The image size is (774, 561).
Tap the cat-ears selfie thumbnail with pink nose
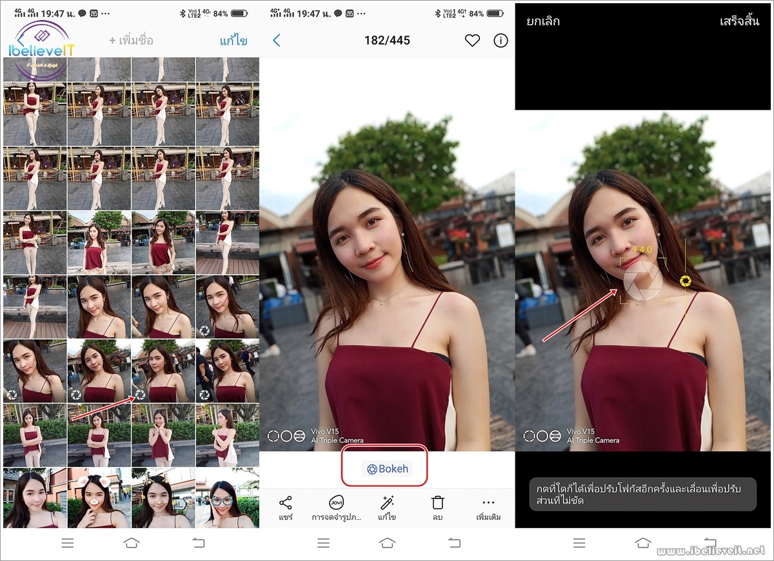coord(99,498)
